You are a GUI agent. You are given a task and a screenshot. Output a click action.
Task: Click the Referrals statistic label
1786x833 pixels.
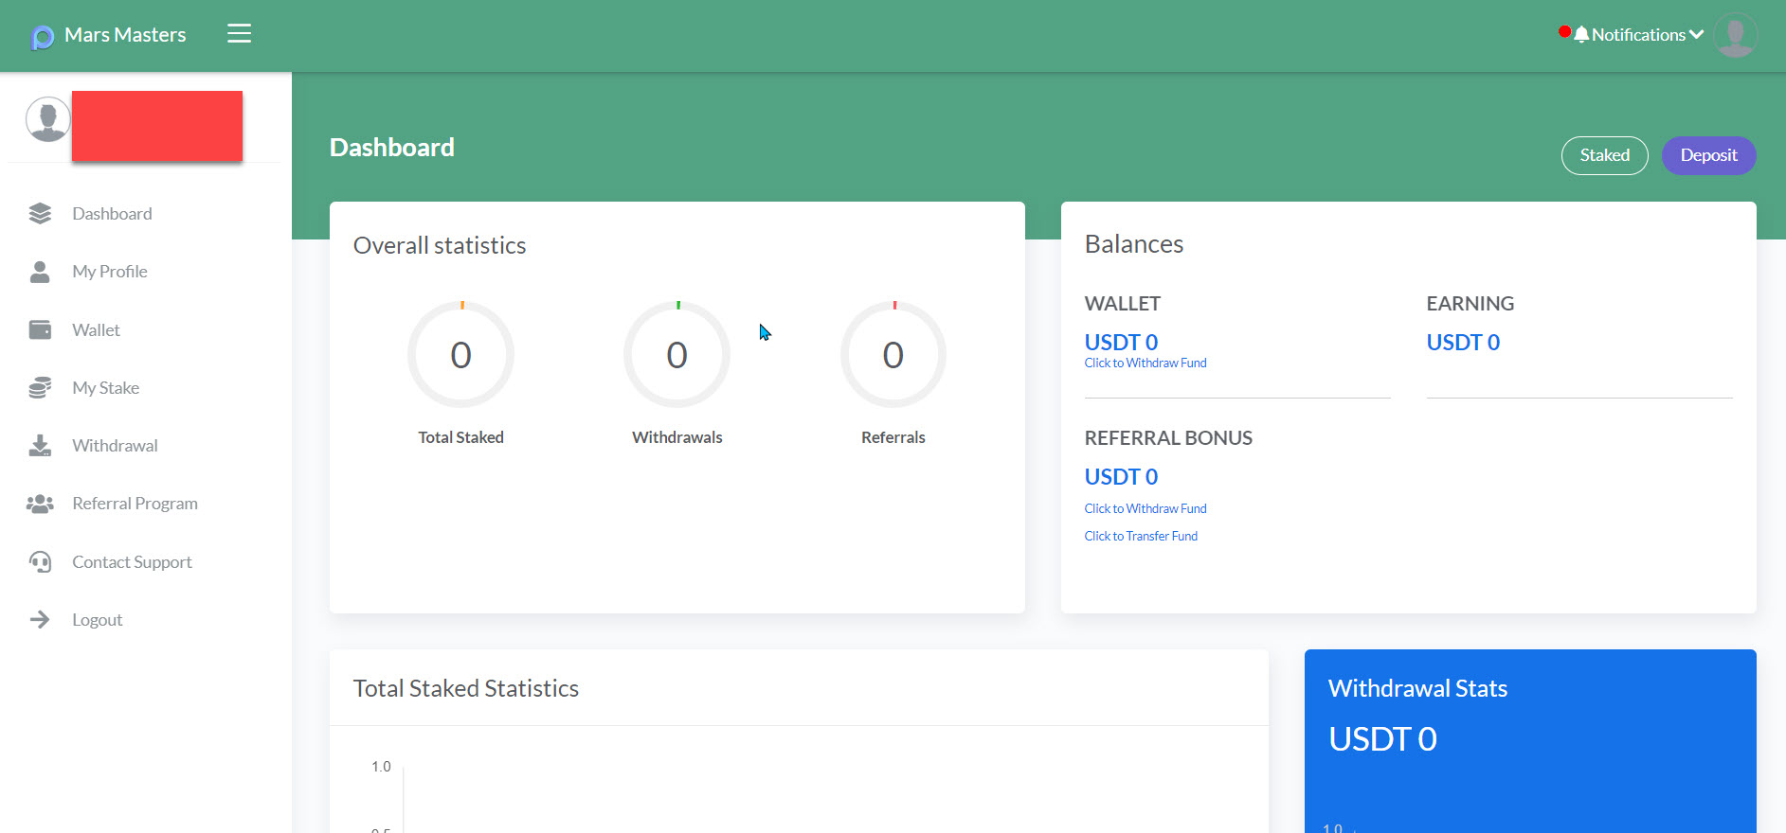893,437
